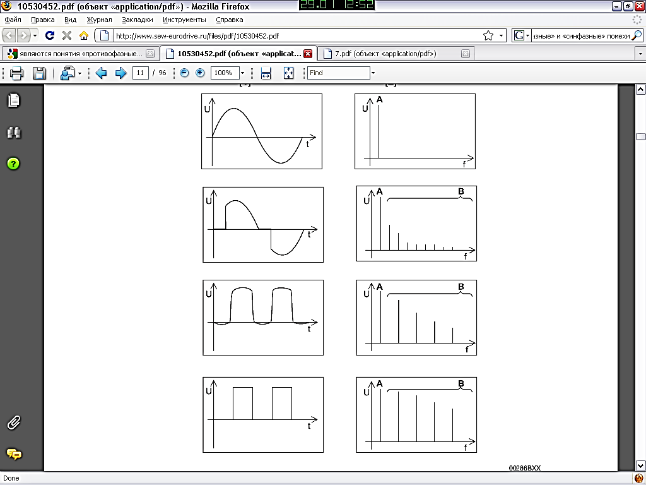Viewport: 646px width, 485px height.
Task: Open the Pages panel in sidebar
Action: pos(13,100)
